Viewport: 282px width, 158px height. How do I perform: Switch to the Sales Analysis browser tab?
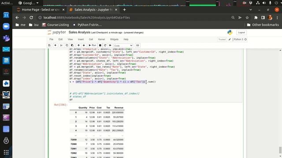[93, 10]
